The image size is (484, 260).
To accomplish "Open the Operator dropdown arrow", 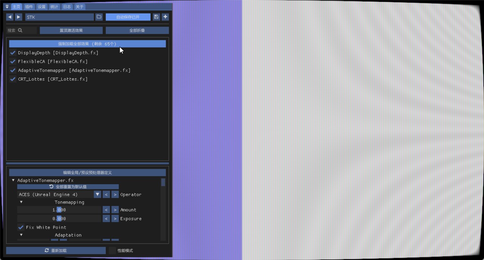I will pos(98,195).
